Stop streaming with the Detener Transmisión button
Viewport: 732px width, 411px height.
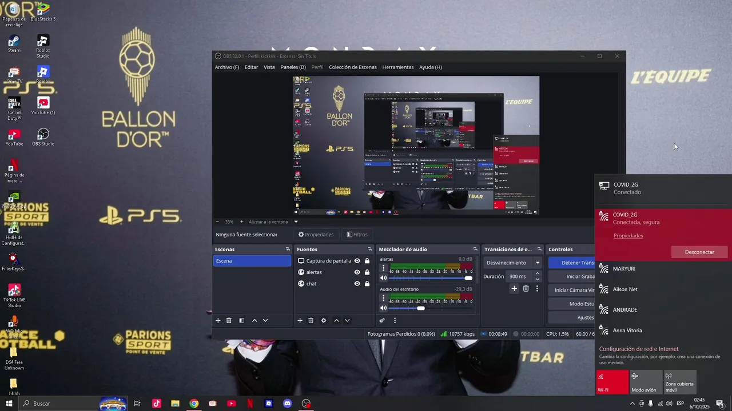click(571, 263)
